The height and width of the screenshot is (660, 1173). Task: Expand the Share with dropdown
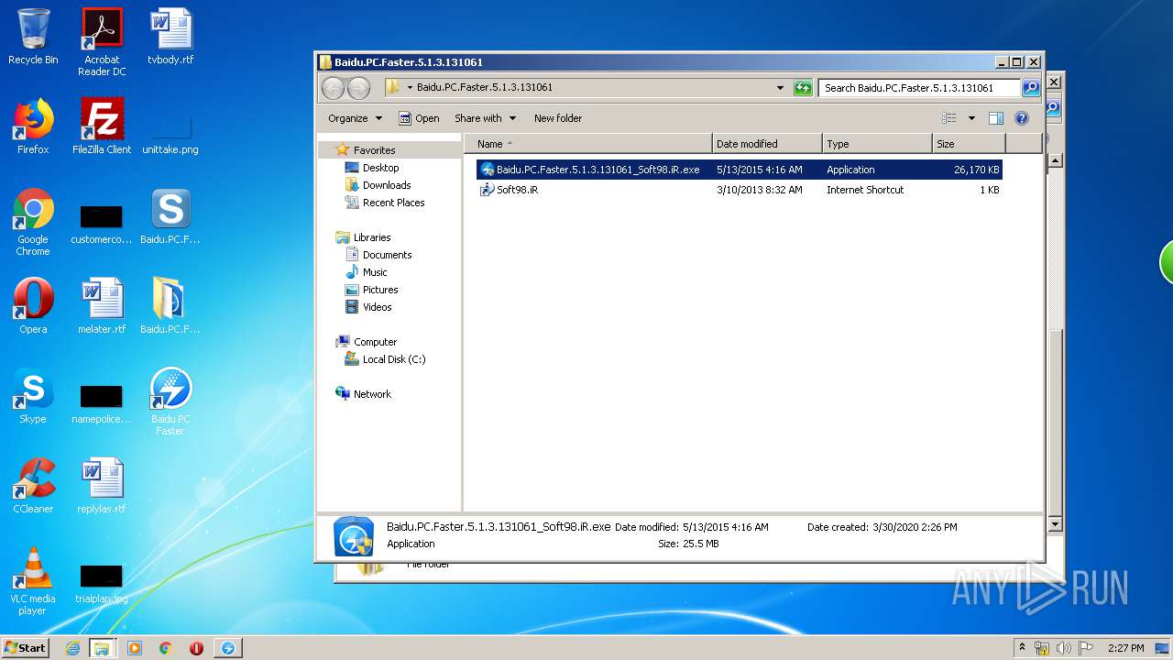point(486,118)
